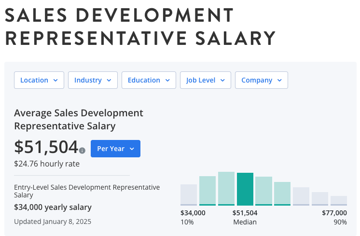Image resolution: width=360 pixels, height=236 pixels.
Task: Click the $77,000 90% chart label
Action: pos(334,217)
